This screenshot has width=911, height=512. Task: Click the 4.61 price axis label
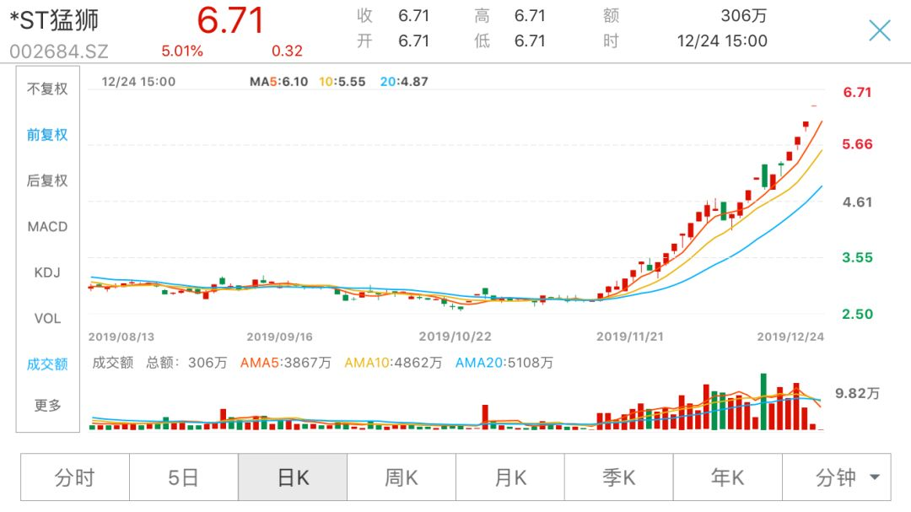(857, 202)
